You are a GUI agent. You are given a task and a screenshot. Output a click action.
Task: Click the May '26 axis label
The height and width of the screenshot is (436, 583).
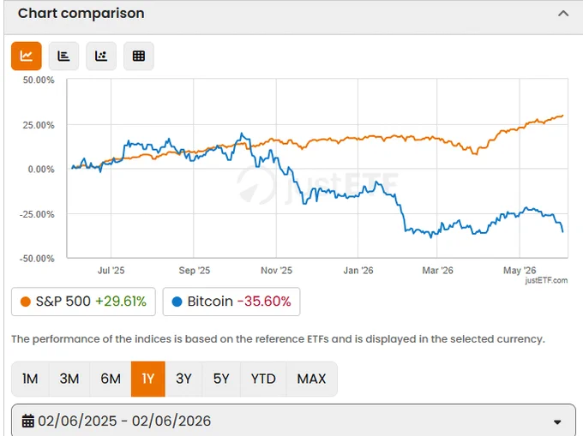coord(520,271)
